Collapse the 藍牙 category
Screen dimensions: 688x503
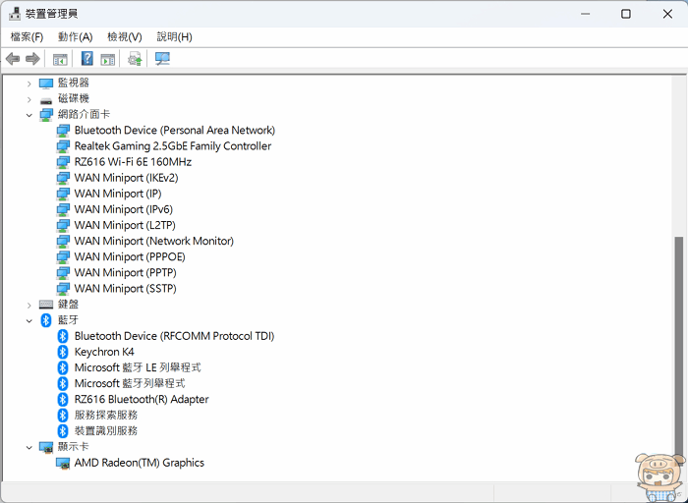click(x=29, y=320)
